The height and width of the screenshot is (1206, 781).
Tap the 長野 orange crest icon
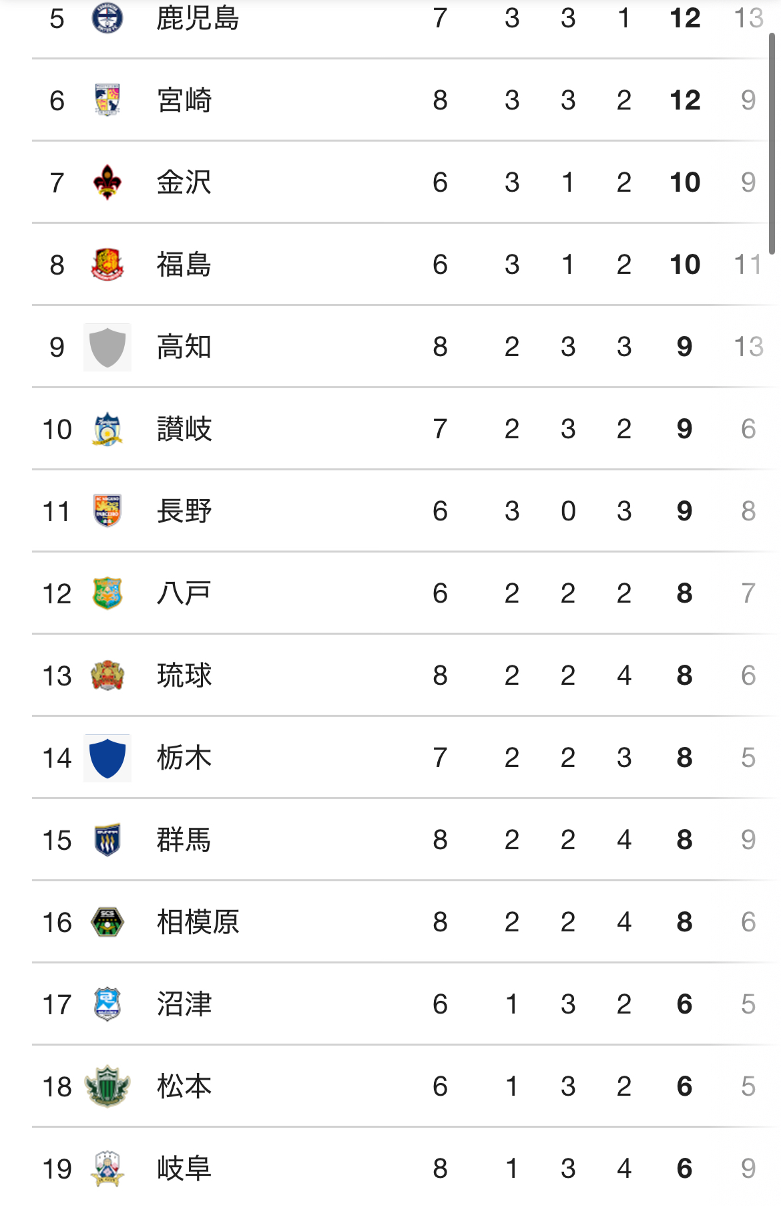(107, 511)
